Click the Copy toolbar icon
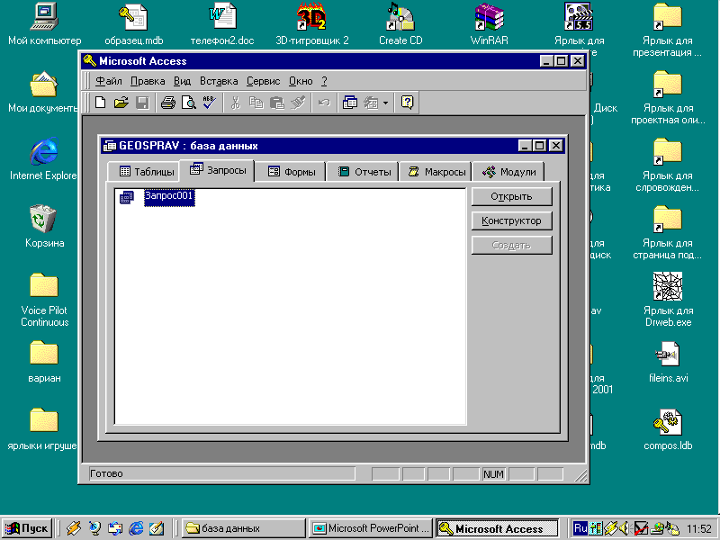The height and width of the screenshot is (540, 720). click(256, 103)
